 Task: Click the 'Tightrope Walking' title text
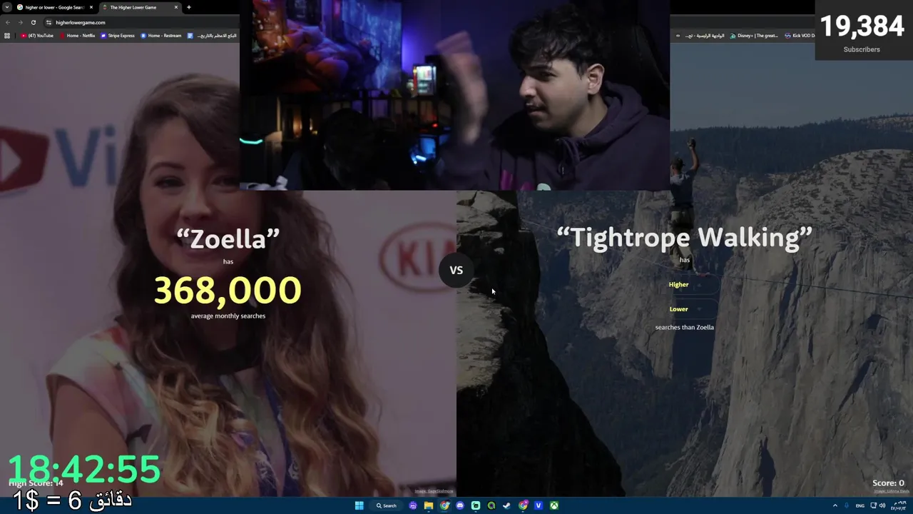[685, 237]
